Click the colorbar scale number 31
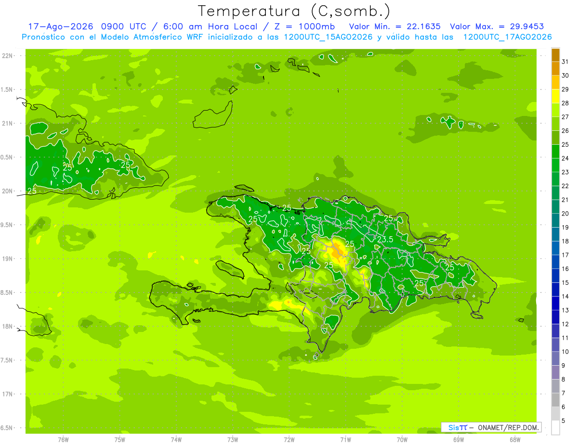This screenshot has height=446, width=578. [565, 62]
